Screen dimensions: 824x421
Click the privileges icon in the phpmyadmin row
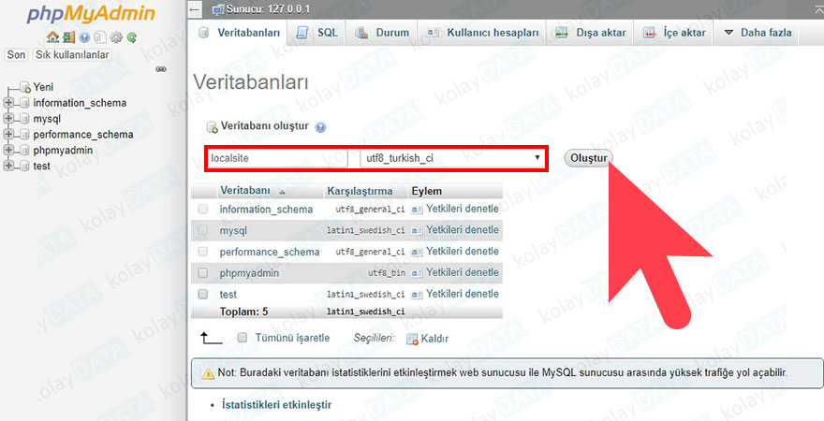[418, 273]
